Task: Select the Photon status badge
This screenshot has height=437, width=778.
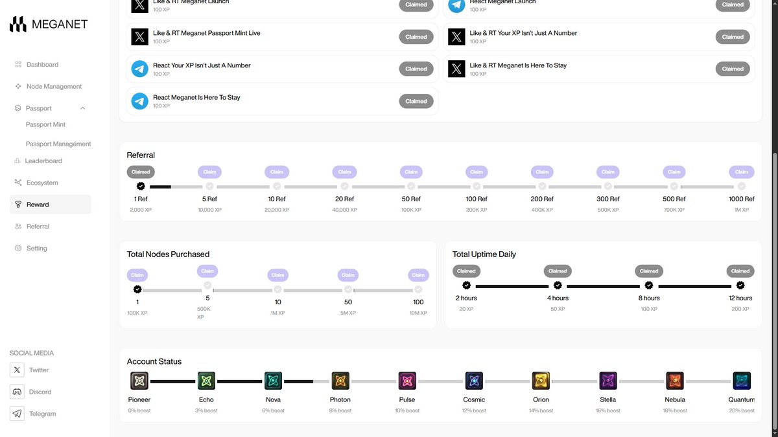Action: tap(340, 381)
